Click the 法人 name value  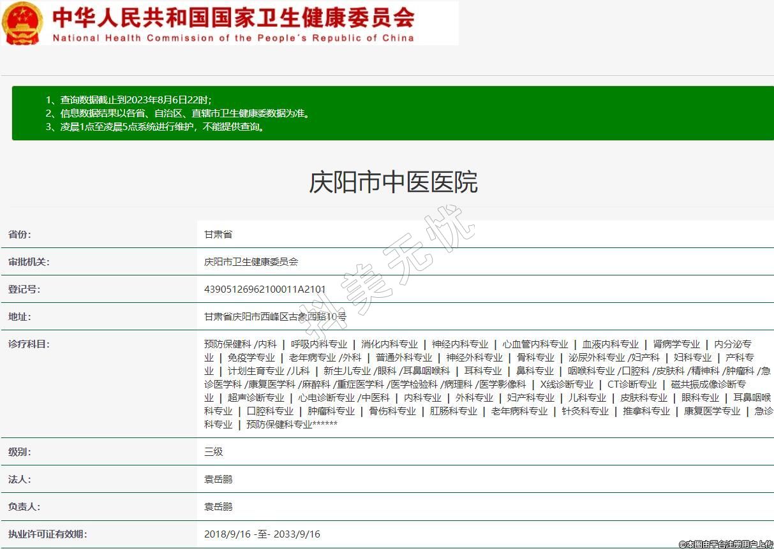(x=218, y=479)
